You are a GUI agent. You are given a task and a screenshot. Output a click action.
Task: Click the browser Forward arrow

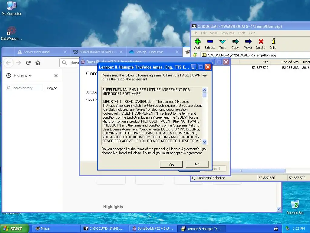(18, 63)
